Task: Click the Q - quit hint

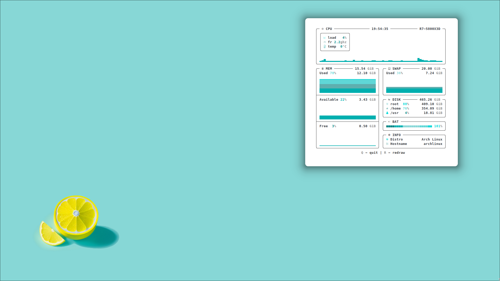Action: click(x=369, y=153)
